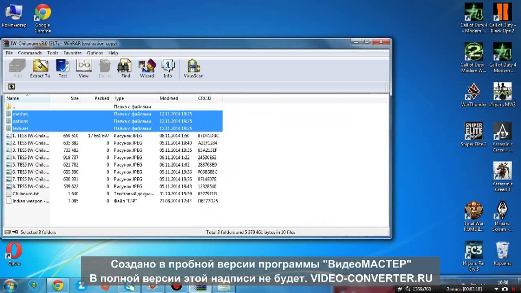Run the Test archive tool

click(63, 68)
